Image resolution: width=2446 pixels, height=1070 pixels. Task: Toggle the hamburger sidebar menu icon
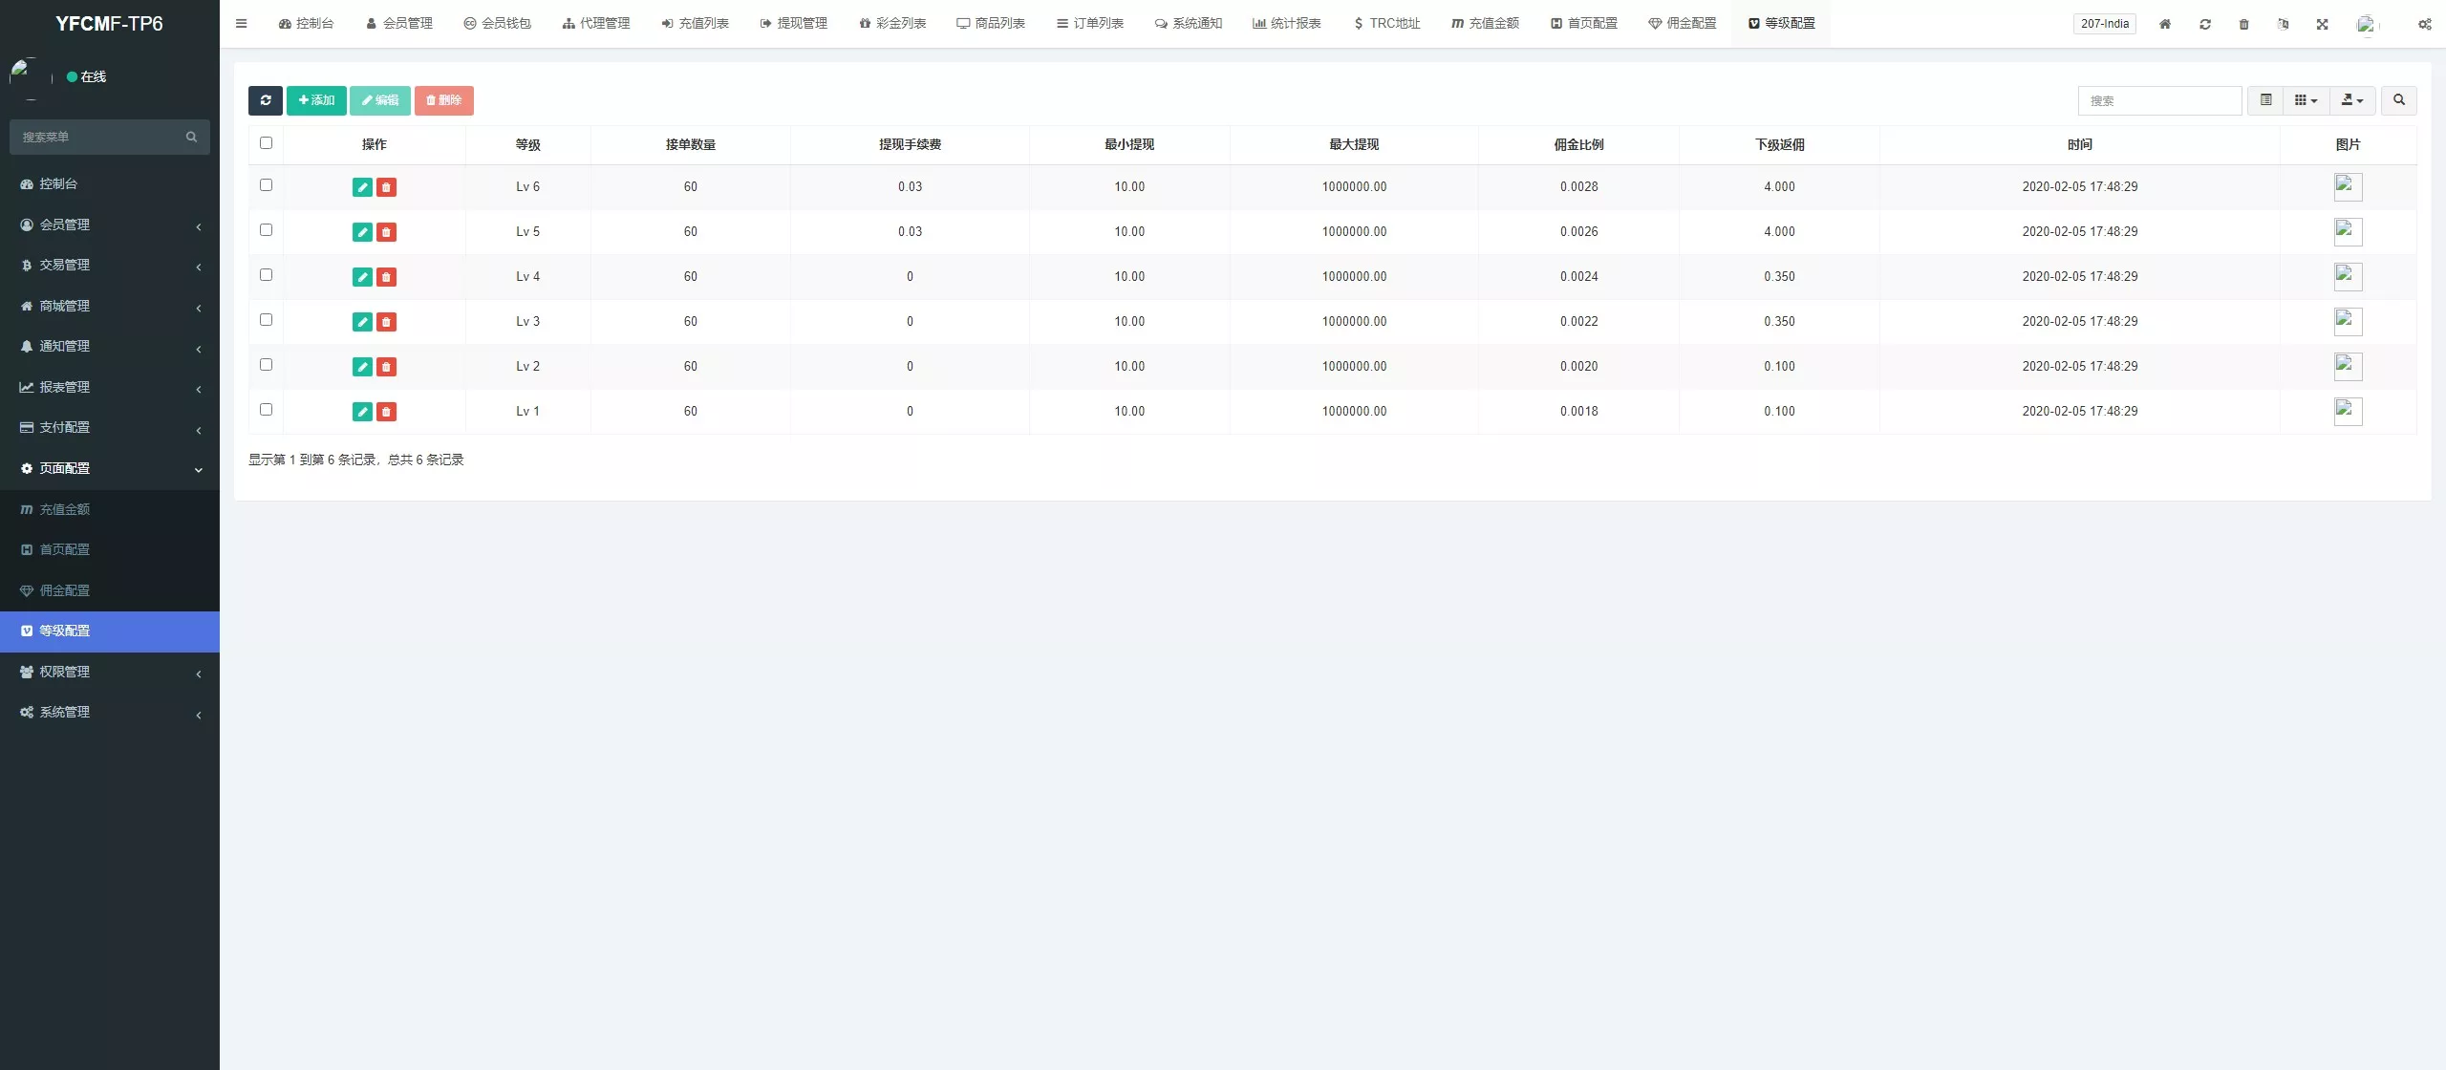coord(241,24)
